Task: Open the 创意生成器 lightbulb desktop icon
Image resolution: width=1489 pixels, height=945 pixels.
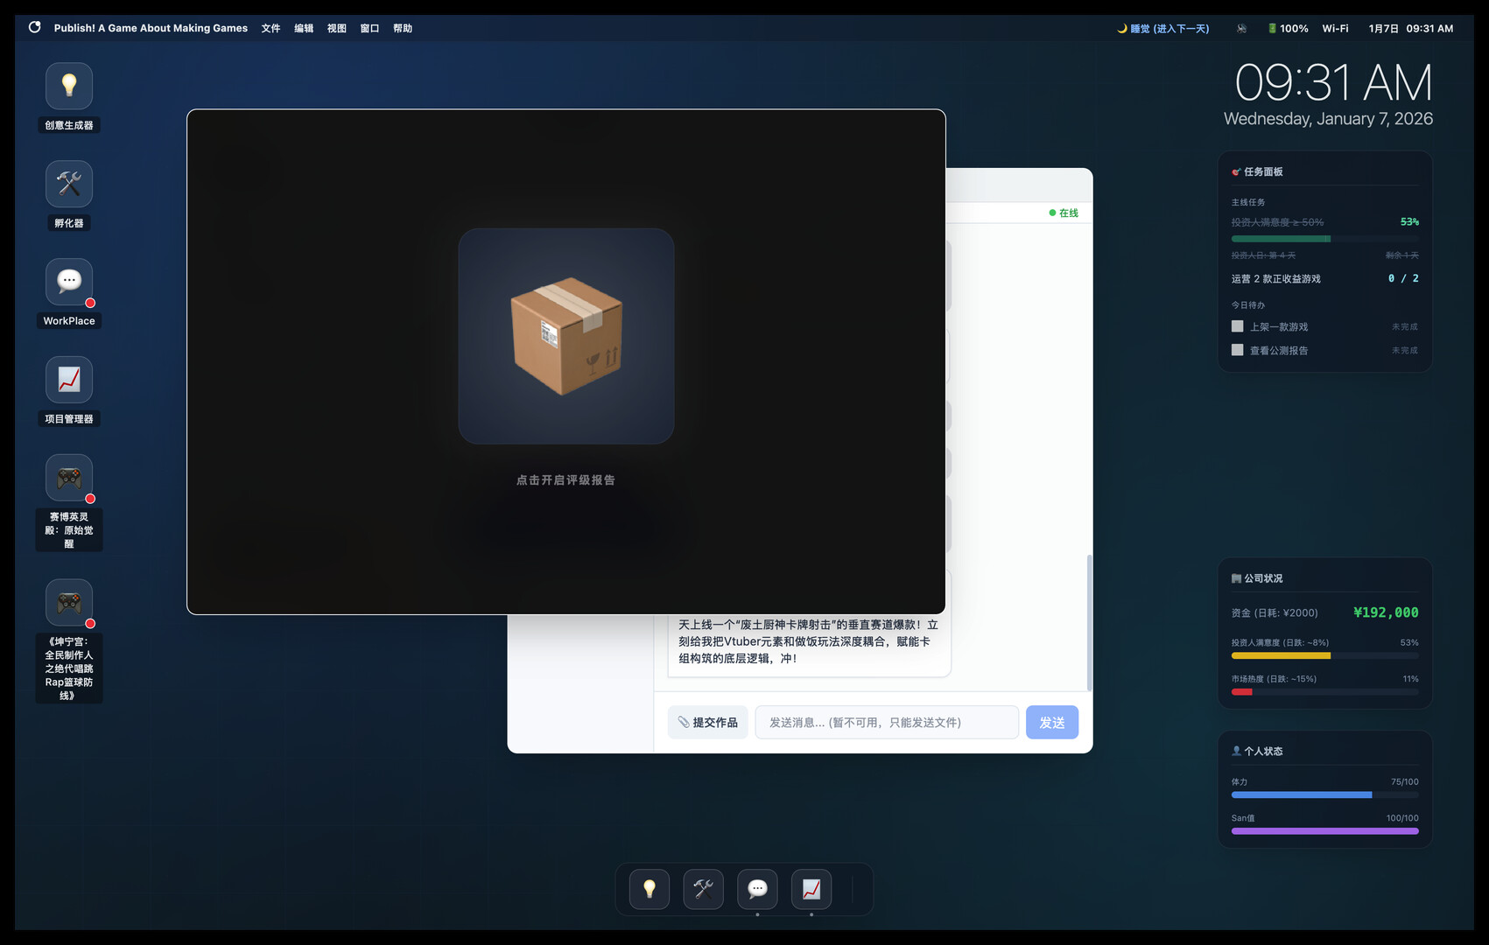Action: pos(69,87)
